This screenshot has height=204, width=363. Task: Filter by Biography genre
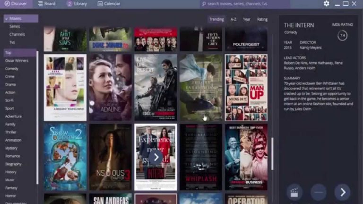13,164
